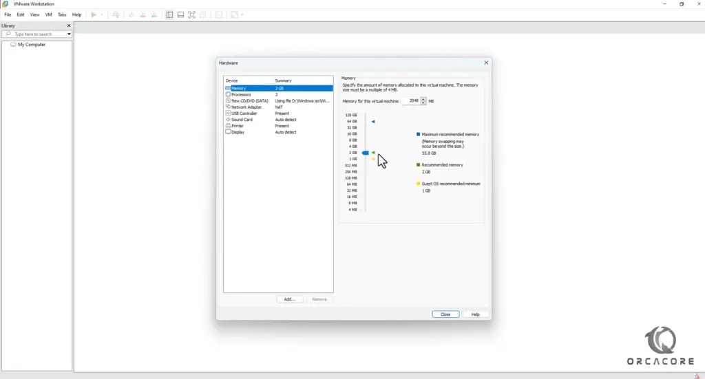Click the 64 MB slider label

(x=352, y=184)
